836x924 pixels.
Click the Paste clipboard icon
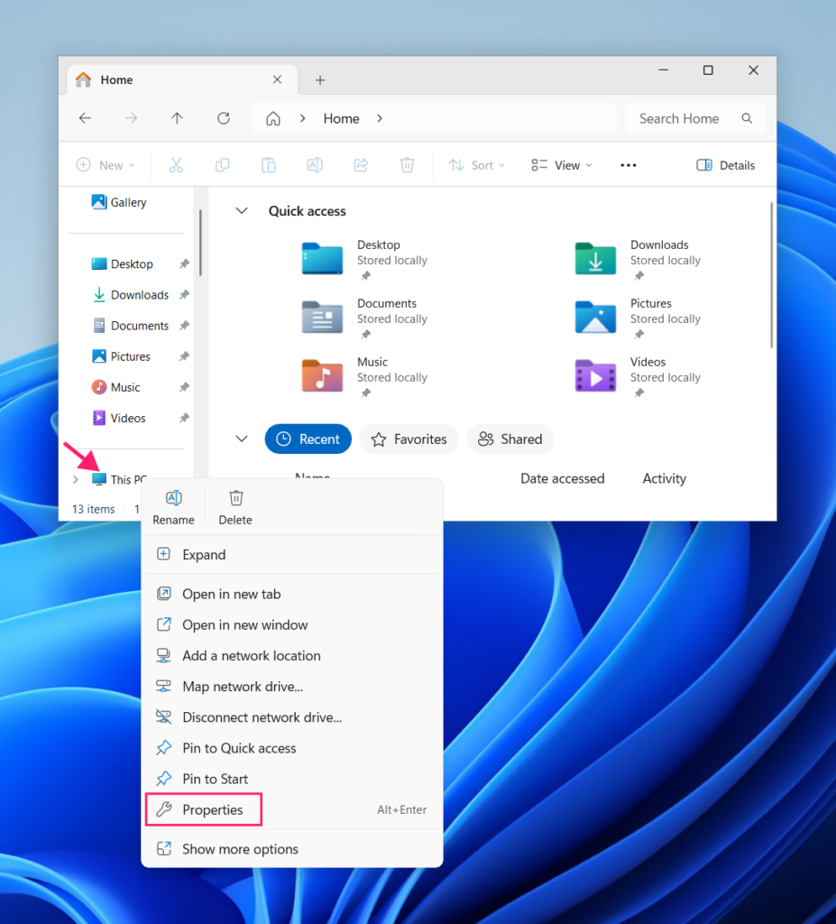[269, 165]
